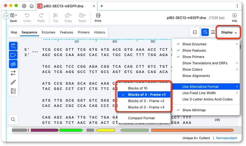The width and height of the screenshot is (246, 146).
Task: Switch to the Enzymes tab
Action: tap(48, 32)
